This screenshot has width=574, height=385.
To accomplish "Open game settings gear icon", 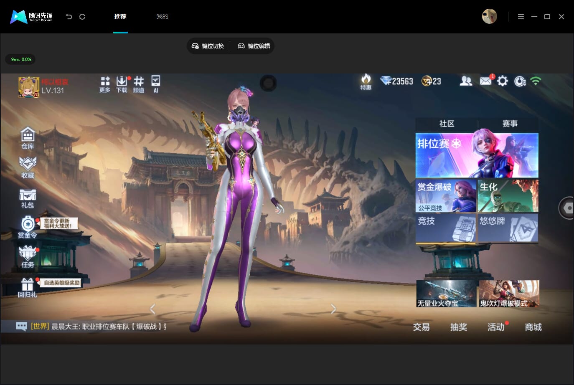I will tap(503, 81).
